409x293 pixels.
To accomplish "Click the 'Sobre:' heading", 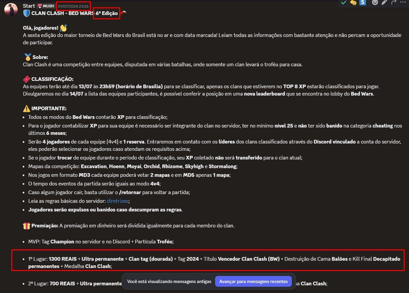I will [40, 57].
